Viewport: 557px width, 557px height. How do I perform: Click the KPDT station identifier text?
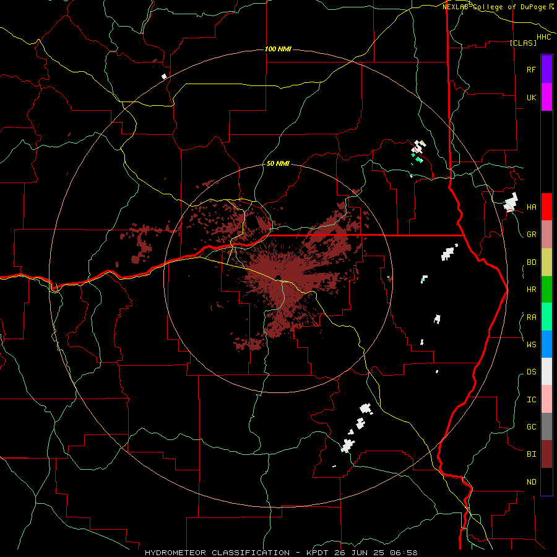pyautogui.click(x=316, y=553)
